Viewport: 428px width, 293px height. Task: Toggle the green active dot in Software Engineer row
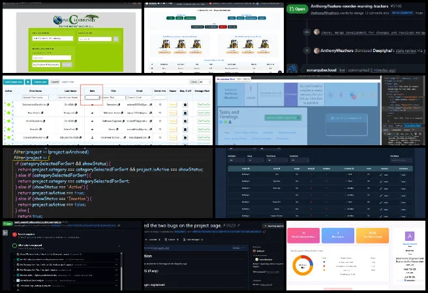[8, 121]
